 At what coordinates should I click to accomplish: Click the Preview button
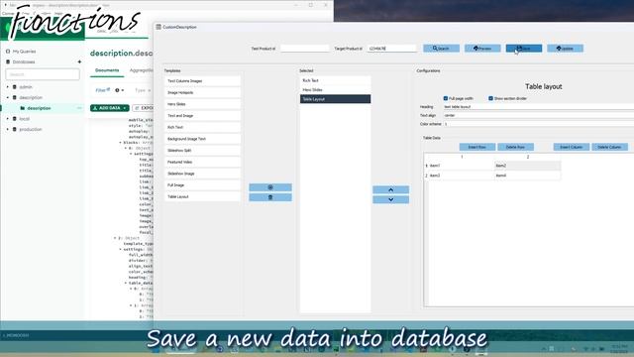click(482, 49)
